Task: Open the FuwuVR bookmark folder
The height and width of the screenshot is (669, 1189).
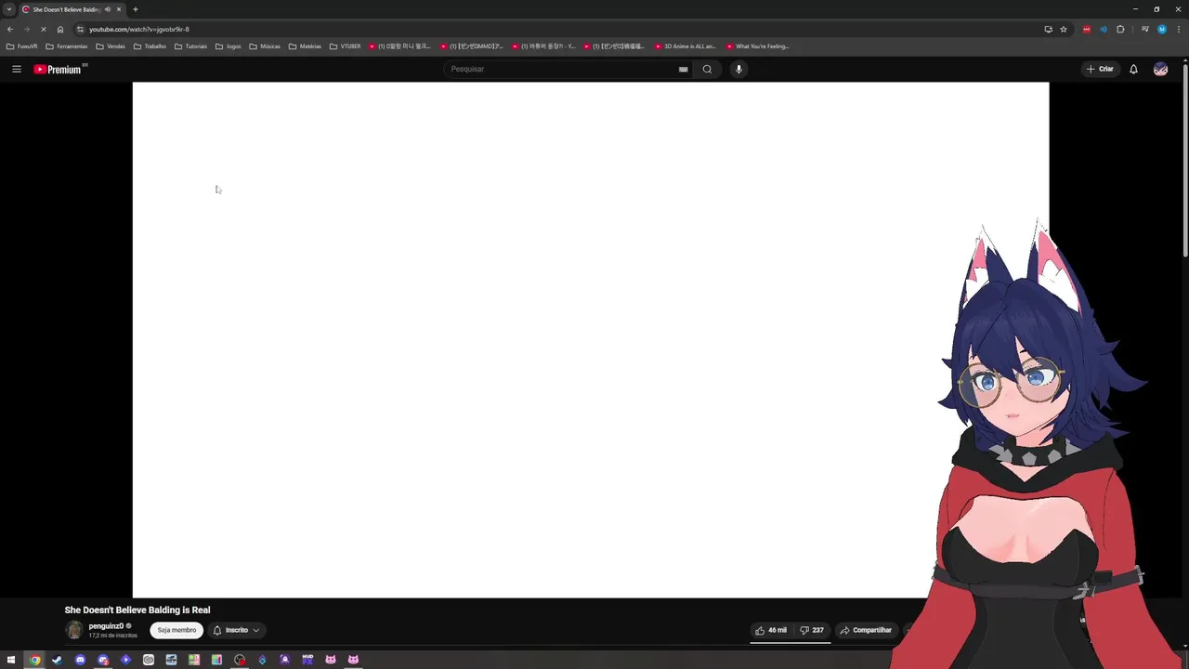Action: coord(22,46)
